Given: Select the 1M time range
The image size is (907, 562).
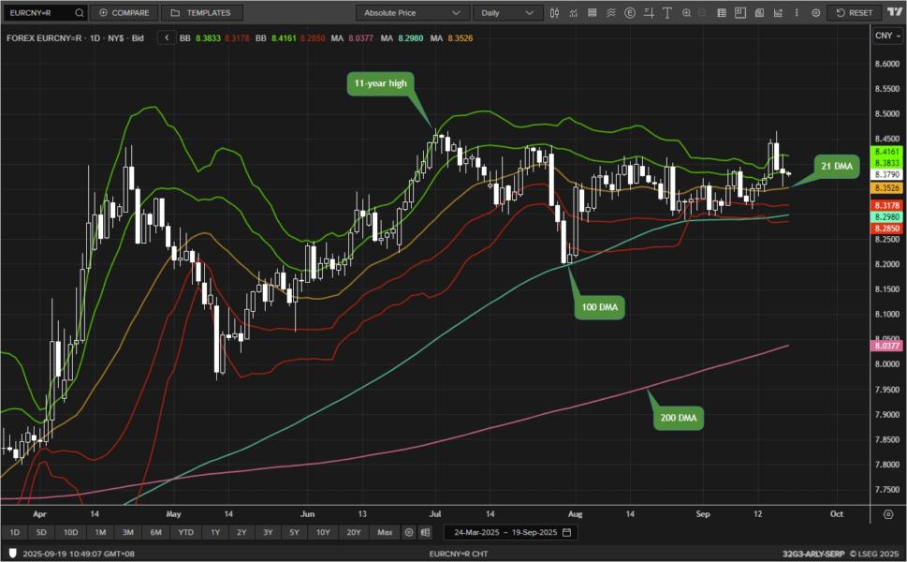Looking at the screenshot, I should click(x=100, y=532).
